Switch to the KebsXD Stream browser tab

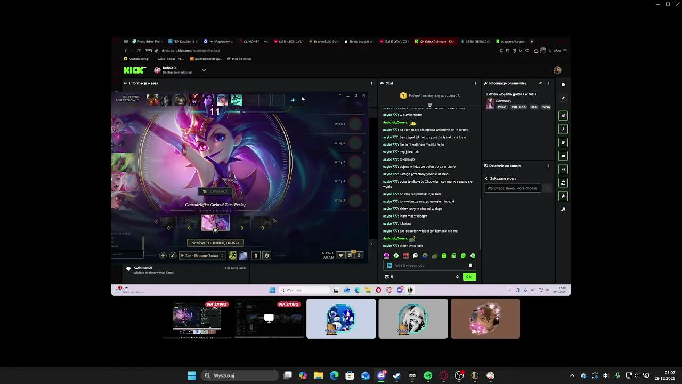pyautogui.click(x=436, y=41)
